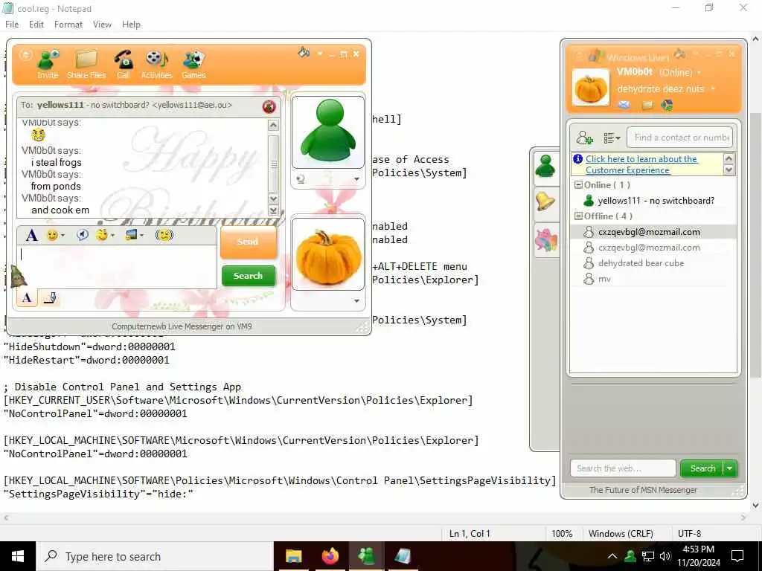Switch to the handwriting pen mode

[x=50, y=297]
